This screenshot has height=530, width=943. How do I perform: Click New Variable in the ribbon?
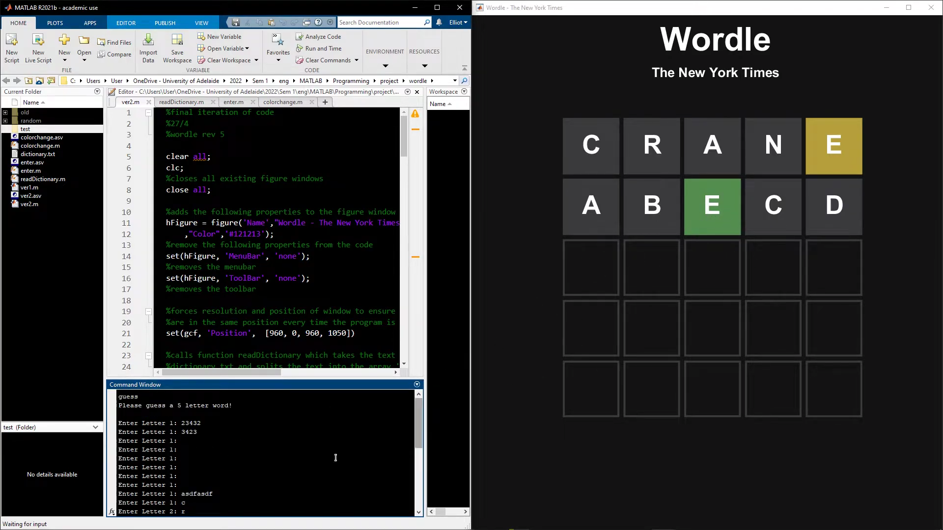point(220,36)
